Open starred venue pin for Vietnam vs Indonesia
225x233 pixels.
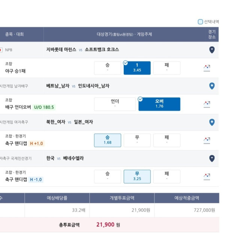[x=212, y=86]
